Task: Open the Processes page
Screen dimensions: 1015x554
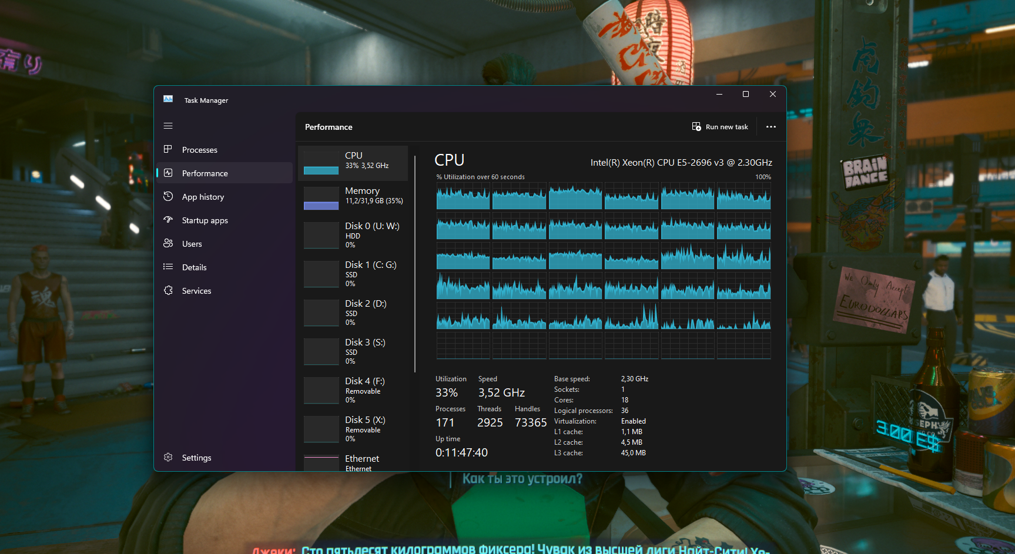Action: [225, 150]
